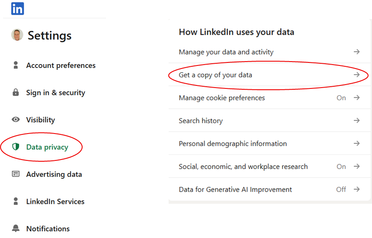Image resolution: width=372 pixels, height=238 pixels.
Task: Click the Notifications bell icon
Action: coord(16,228)
